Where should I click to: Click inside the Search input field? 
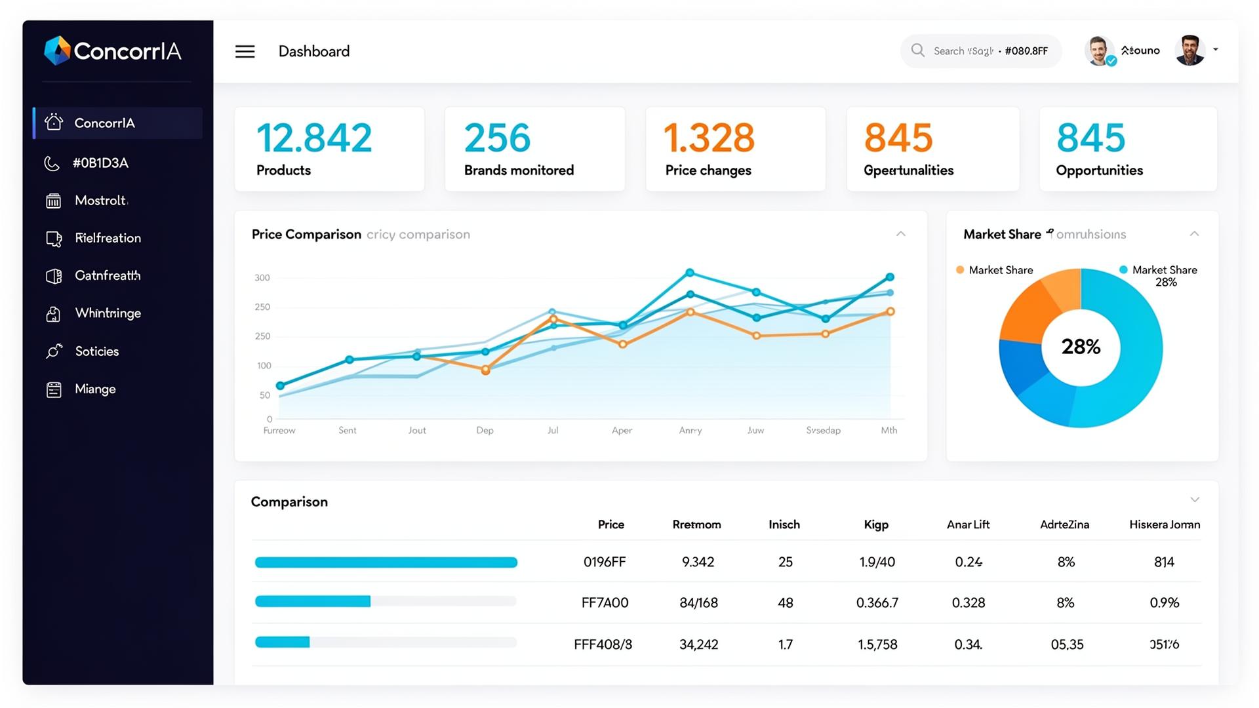(x=981, y=50)
